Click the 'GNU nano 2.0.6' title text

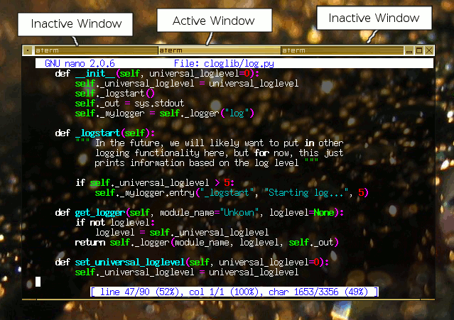click(80, 63)
